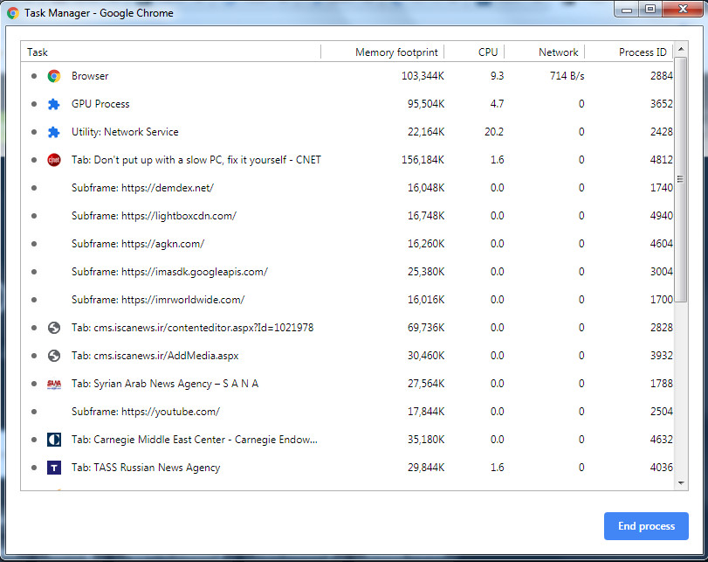Sort by the Network column header
The image size is (708, 562).
[x=545, y=52]
